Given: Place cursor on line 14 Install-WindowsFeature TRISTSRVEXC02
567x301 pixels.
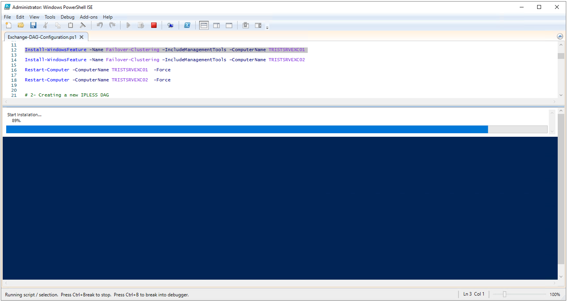Looking at the screenshot, I should point(165,60).
